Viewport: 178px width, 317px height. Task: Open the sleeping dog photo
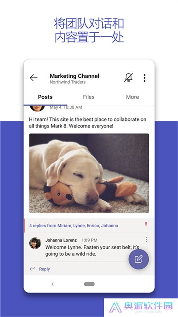[x=89, y=173]
